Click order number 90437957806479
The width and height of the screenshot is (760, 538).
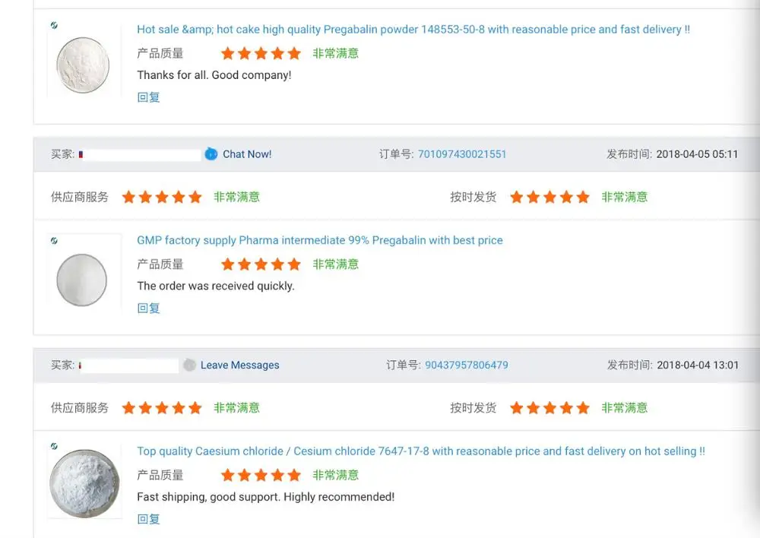coord(466,365)
